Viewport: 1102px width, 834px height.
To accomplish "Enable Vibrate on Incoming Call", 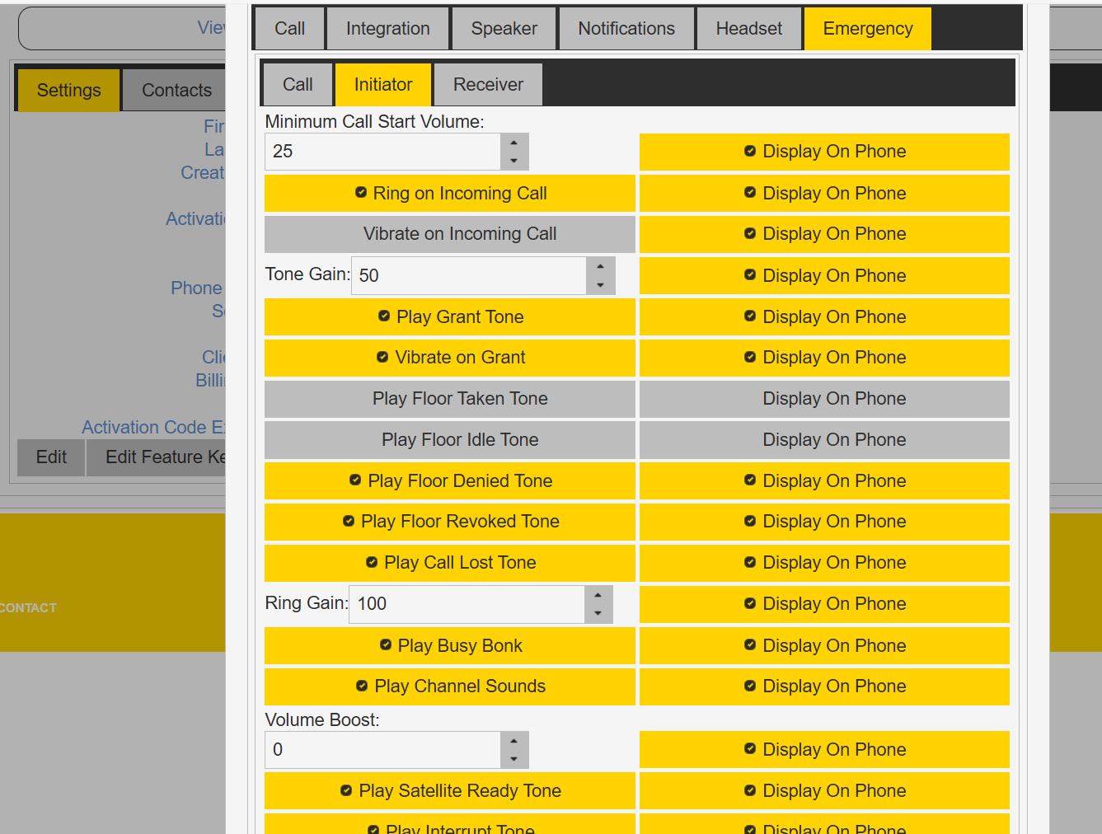I will [450, 234].
